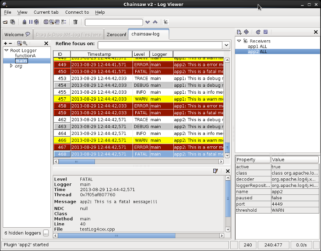The width and height of the screenshot is (321, 251).
Task: Click the find next down arrow
Action: pos(147,22)
